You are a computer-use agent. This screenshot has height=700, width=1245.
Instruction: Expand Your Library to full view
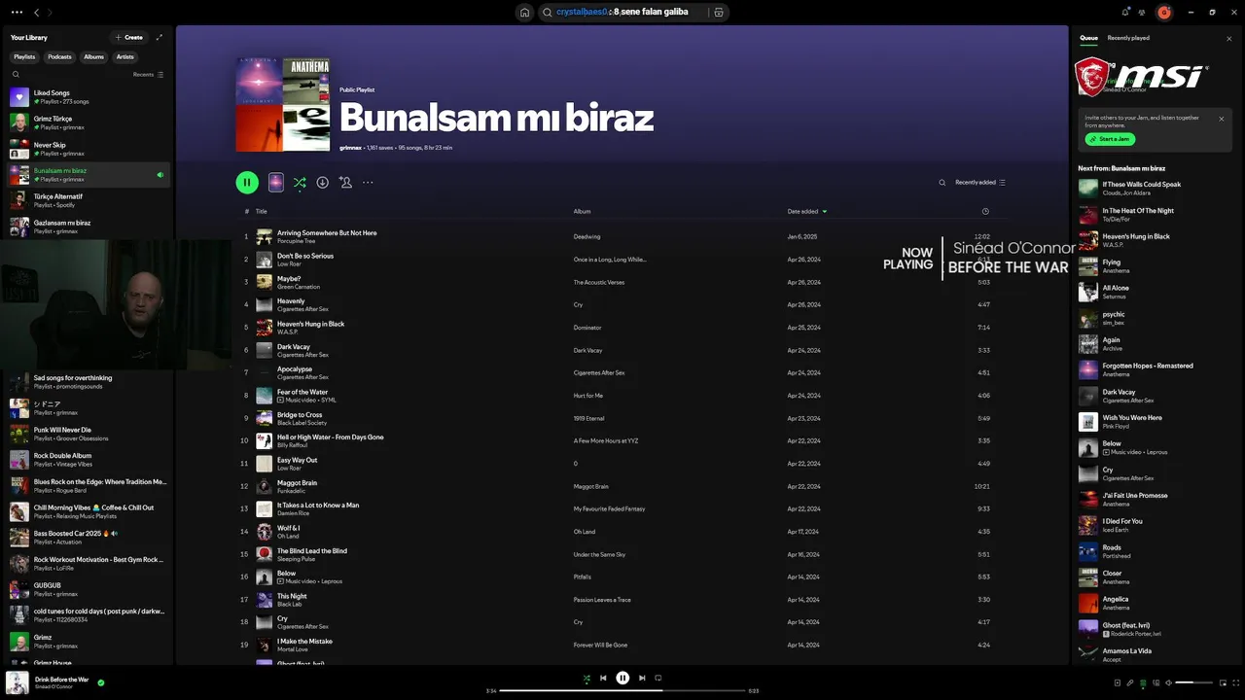[160, 37]
